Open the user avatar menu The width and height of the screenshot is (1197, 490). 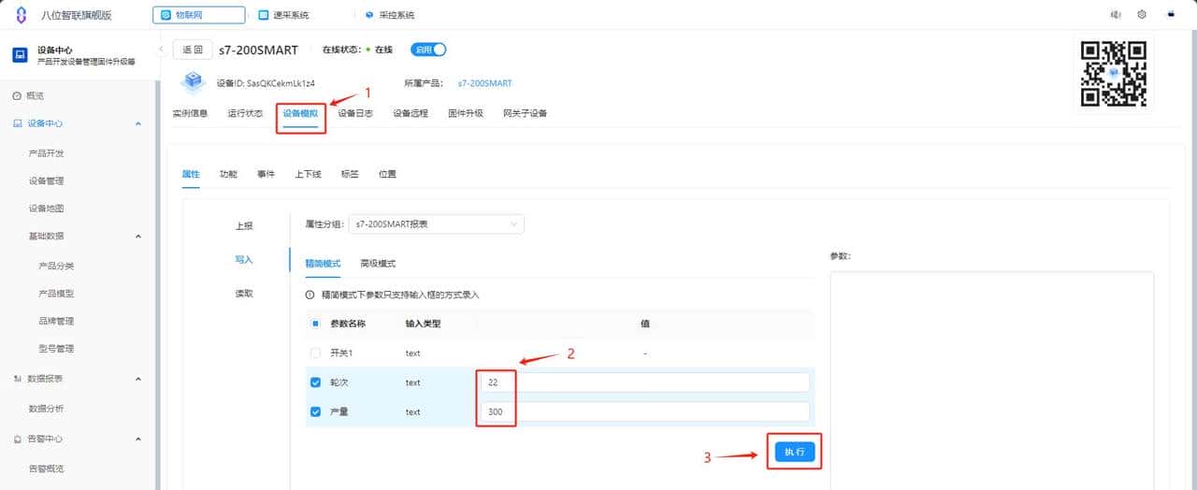(1171, 15)
